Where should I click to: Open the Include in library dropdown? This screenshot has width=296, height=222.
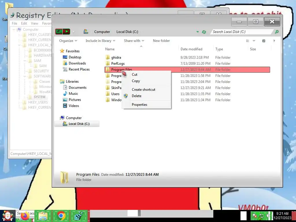point(100,41)
